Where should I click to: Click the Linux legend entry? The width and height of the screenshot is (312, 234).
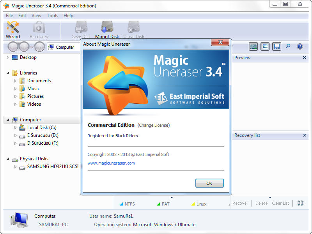[199, 204]
